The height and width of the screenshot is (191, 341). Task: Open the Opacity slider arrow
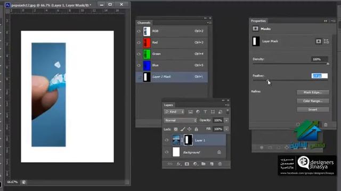(x=226, y=120)
